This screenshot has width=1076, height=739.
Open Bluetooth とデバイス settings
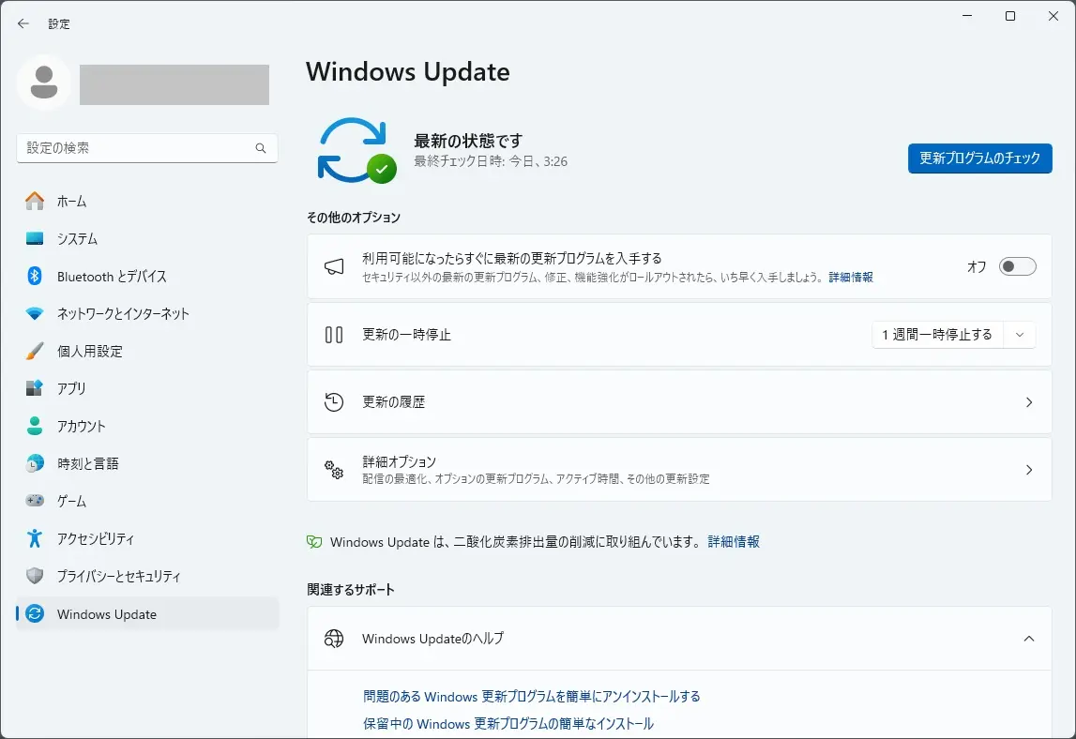pyautogui.click(x=147, y=276)
